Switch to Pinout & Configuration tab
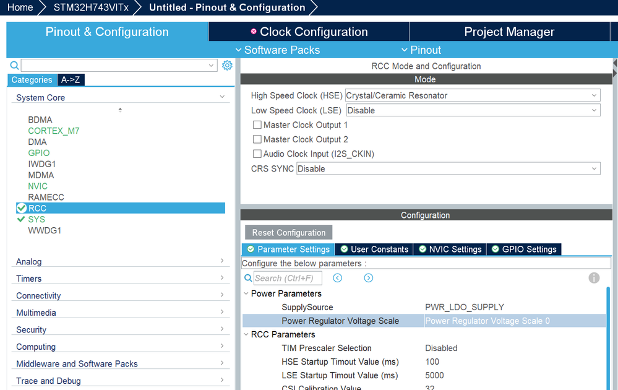Screen dimensions: 618x390 click(x=107, y=32)
